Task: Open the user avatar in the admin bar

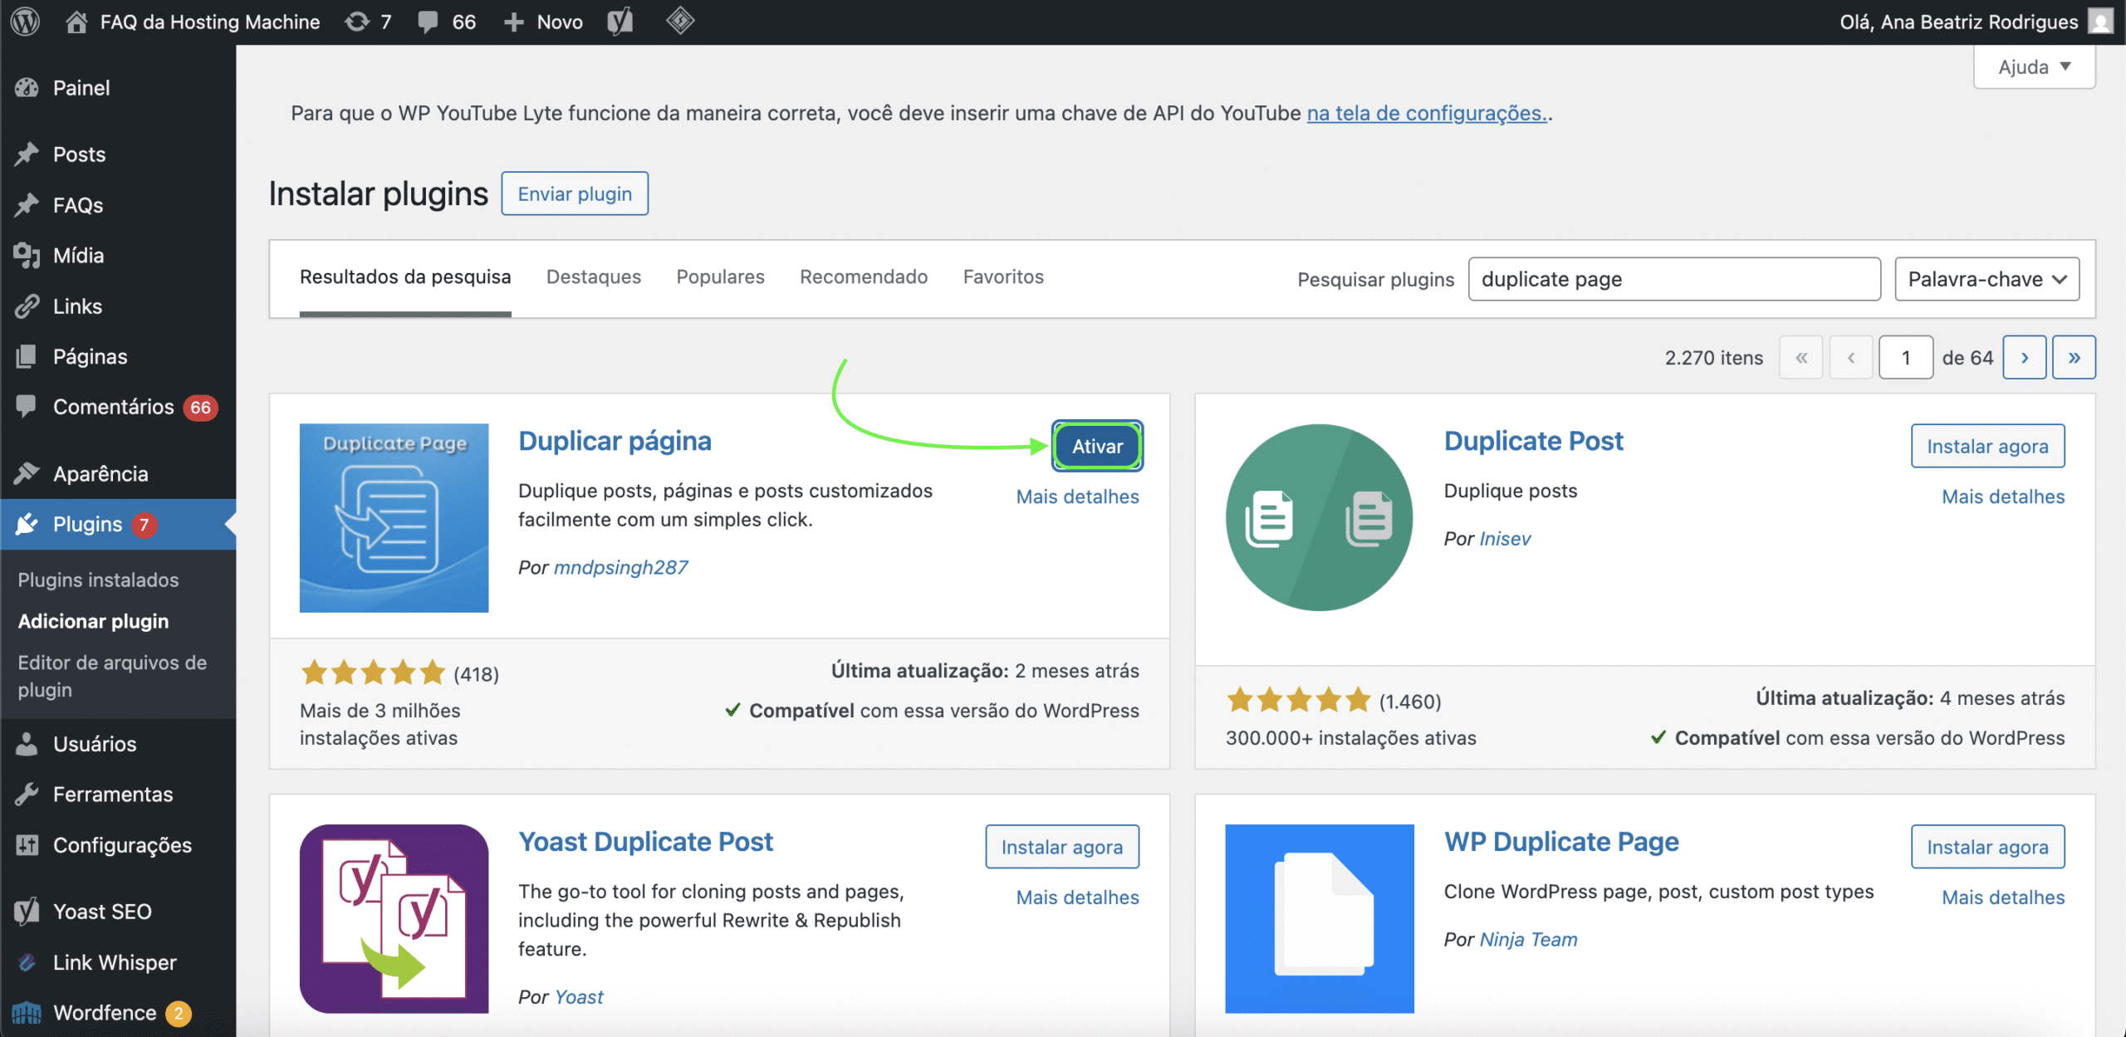Action: [2101, 22]
